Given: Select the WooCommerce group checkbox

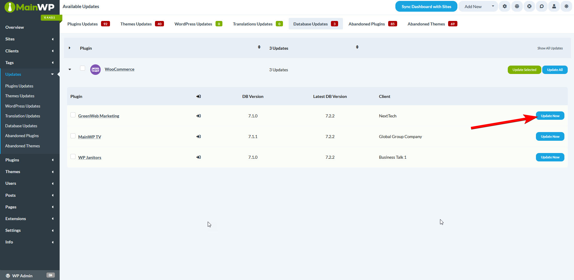Looking at the screenshot, I should [x=82, y=68].
